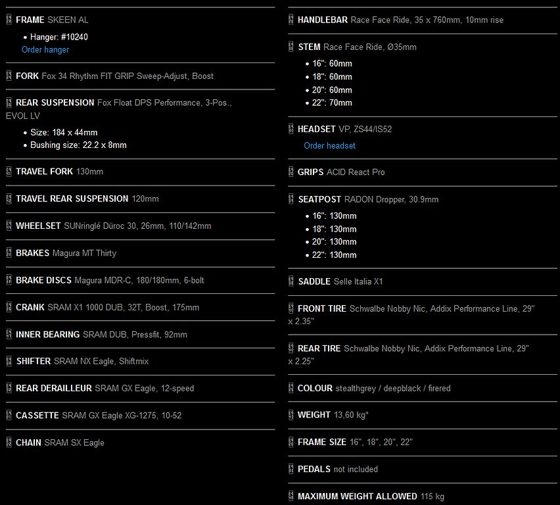The height and width of the screenshot is (505, 560).
Task: Click the seatpost bullet '18": 130mm'
Action: coord(335,229)
